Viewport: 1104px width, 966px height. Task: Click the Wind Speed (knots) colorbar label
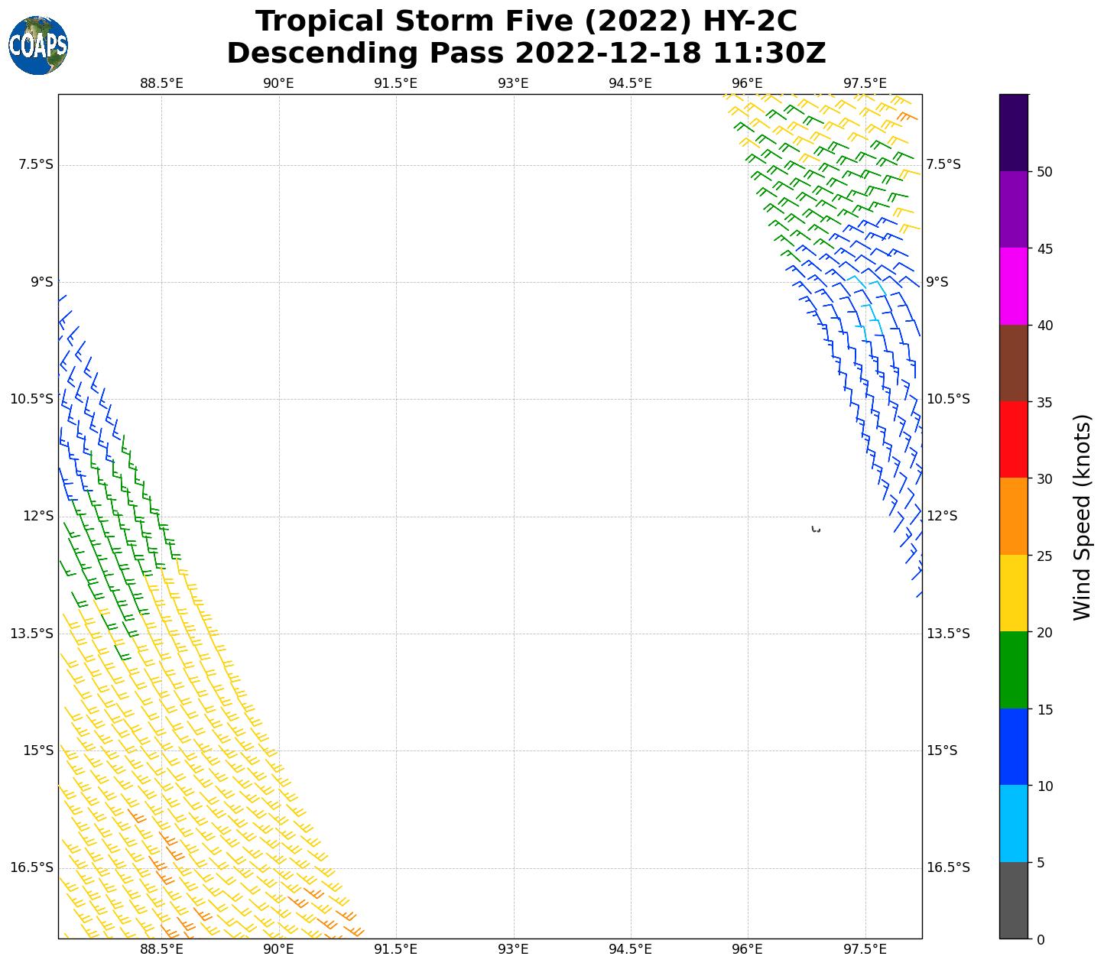(x=1083, y=517)
